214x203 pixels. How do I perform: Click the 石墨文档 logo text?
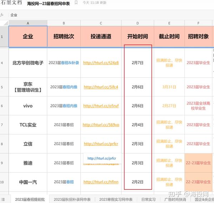click(11, 3)
